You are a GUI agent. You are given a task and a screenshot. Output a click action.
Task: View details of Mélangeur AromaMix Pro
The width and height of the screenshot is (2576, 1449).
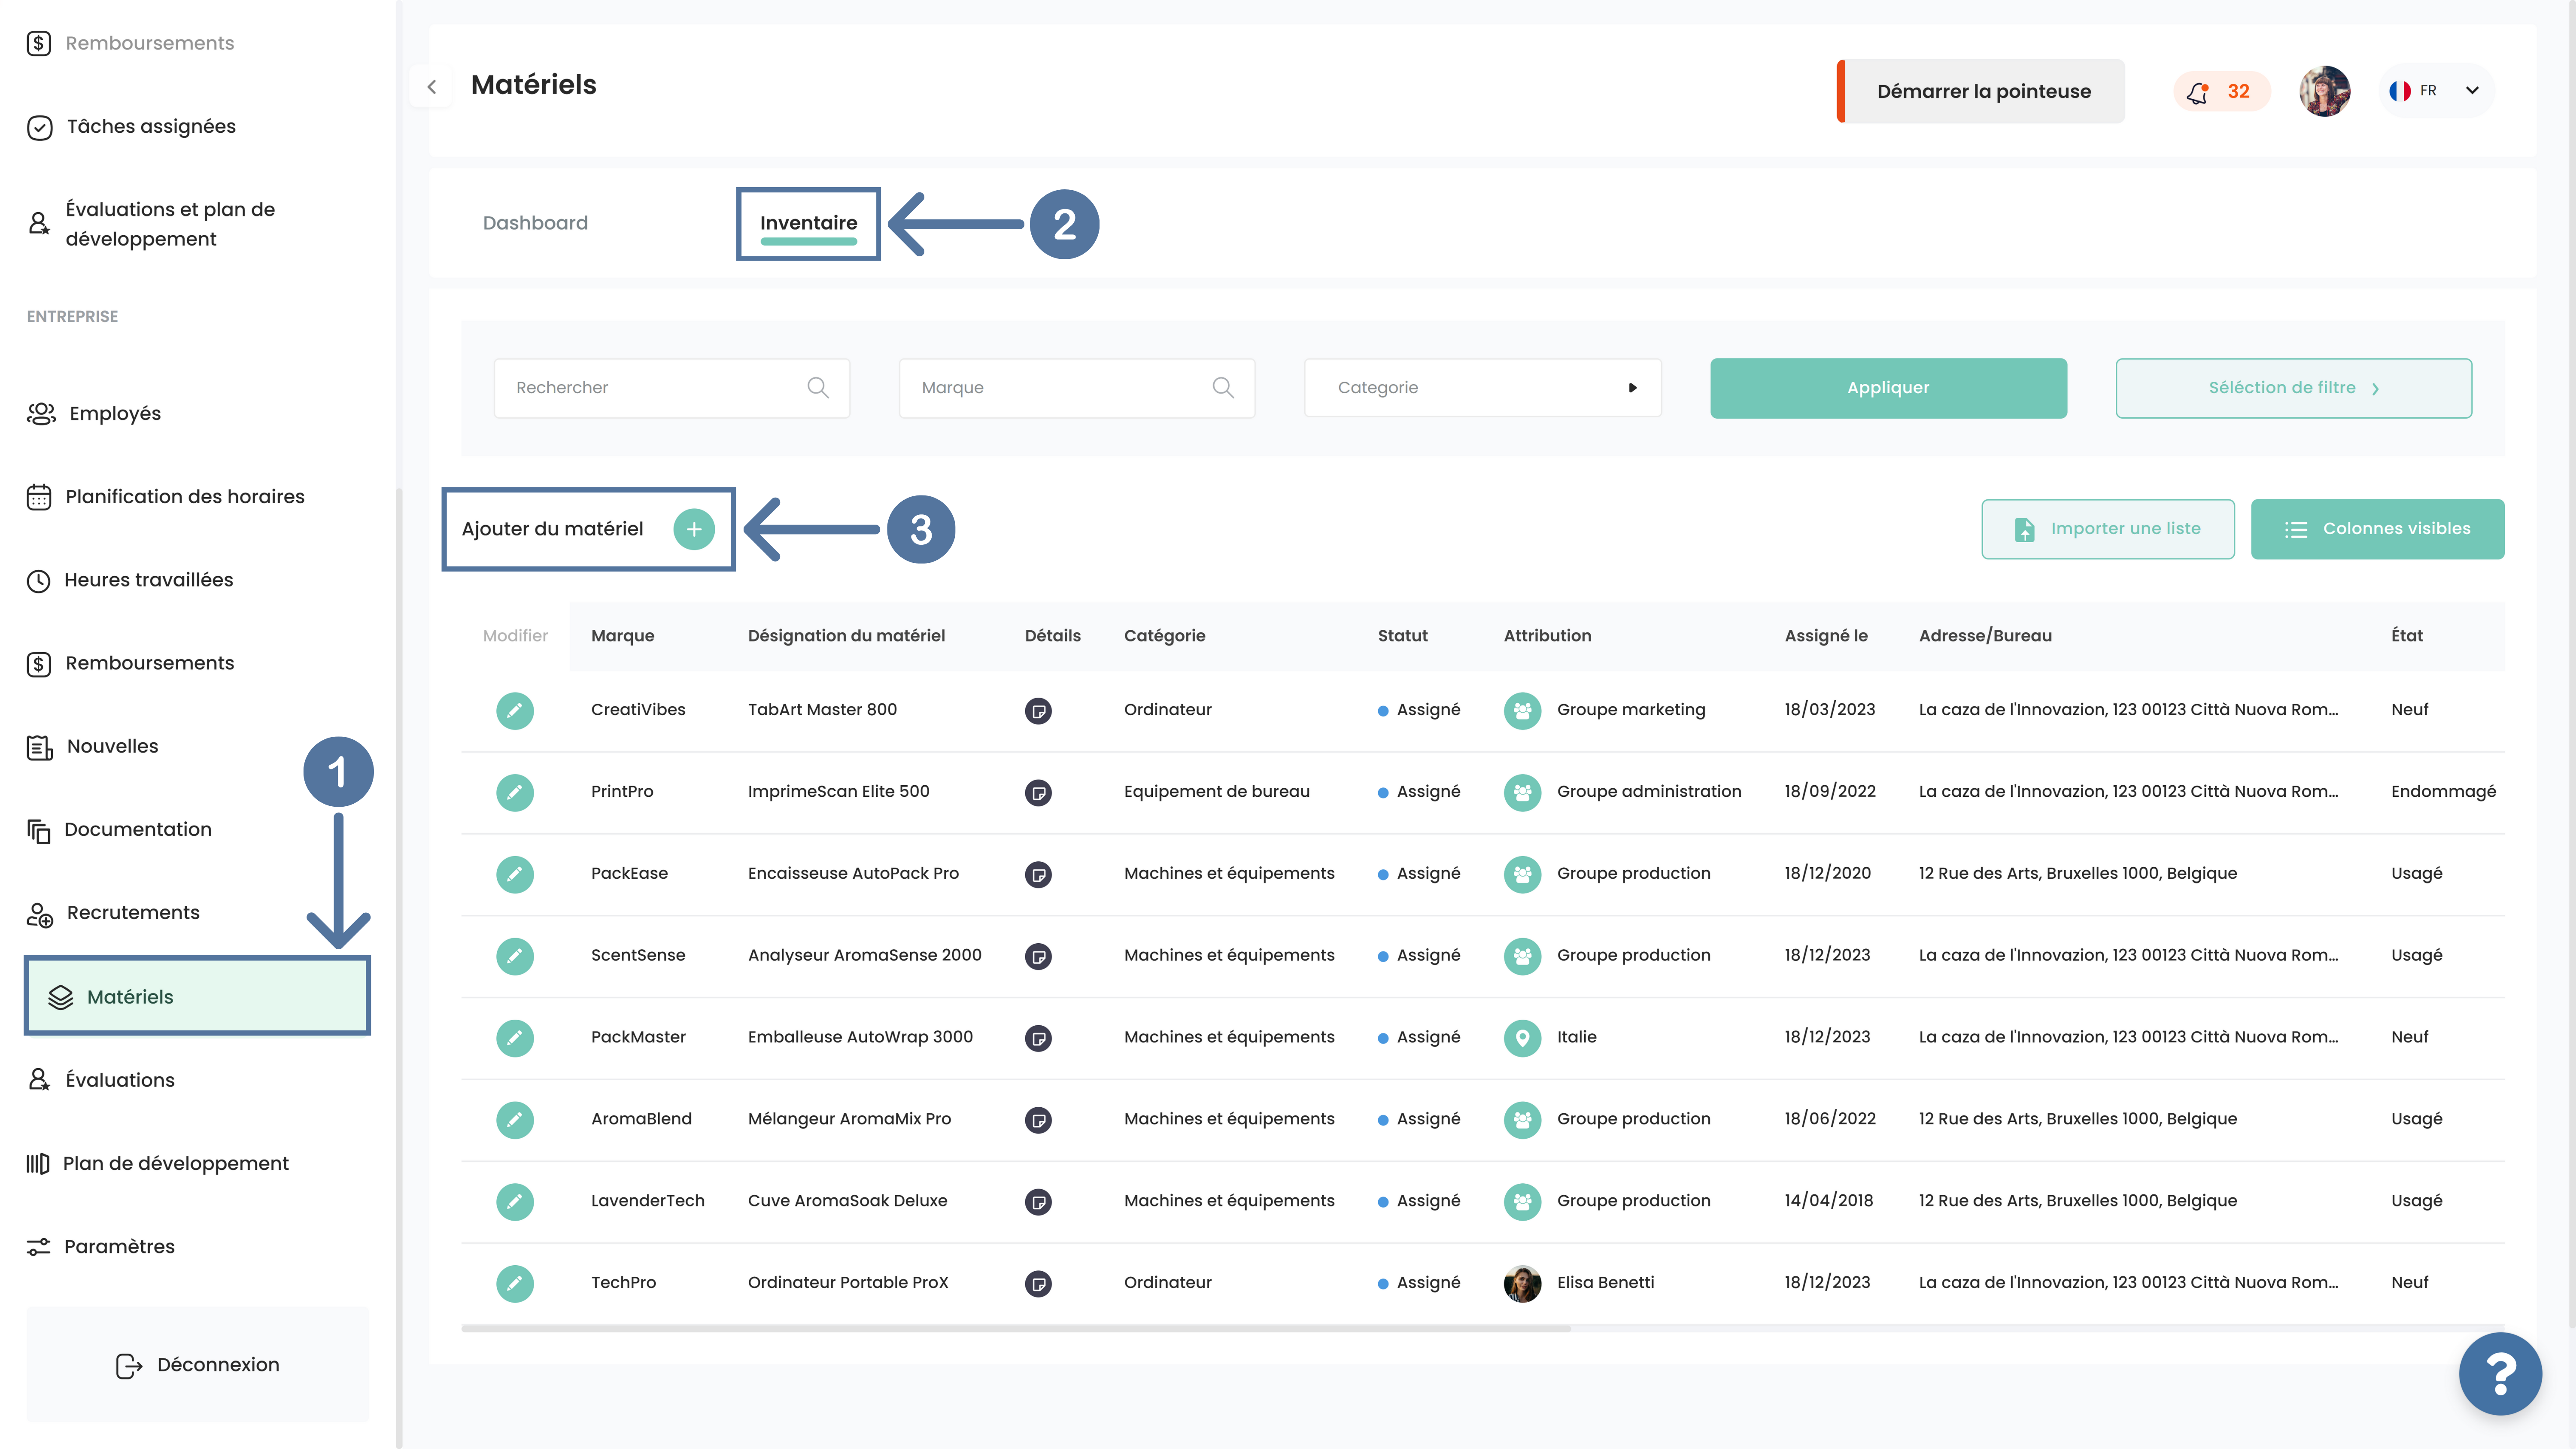click(x=1038, y=1120)
